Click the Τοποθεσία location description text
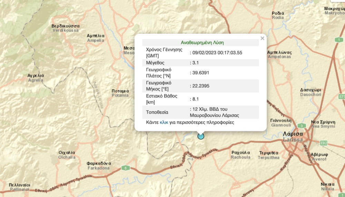This screenshot has height=197, width=345. [214, 112]
